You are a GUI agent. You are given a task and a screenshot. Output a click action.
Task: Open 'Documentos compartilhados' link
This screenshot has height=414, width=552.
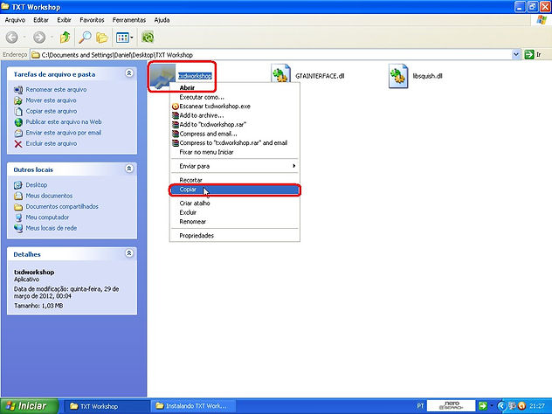point(62,207)
